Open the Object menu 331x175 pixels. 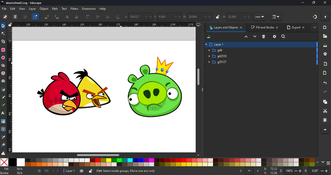click(x=44, y=9)
